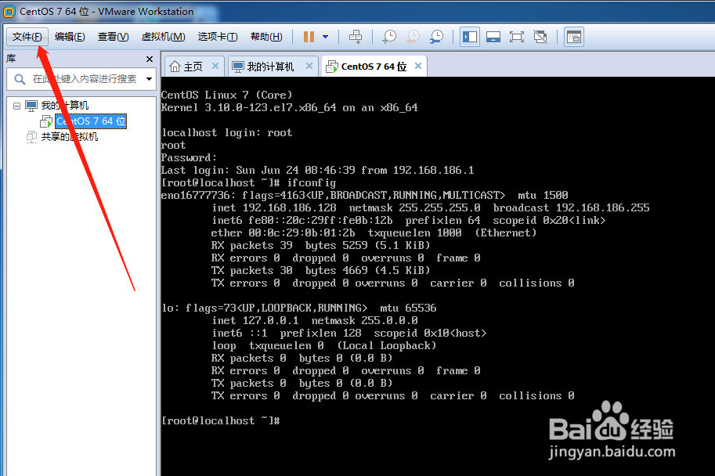Click the console view toolbar icon
Image resolution: width=715 pixels, height=476 pixels.
(x=574, y=37)
